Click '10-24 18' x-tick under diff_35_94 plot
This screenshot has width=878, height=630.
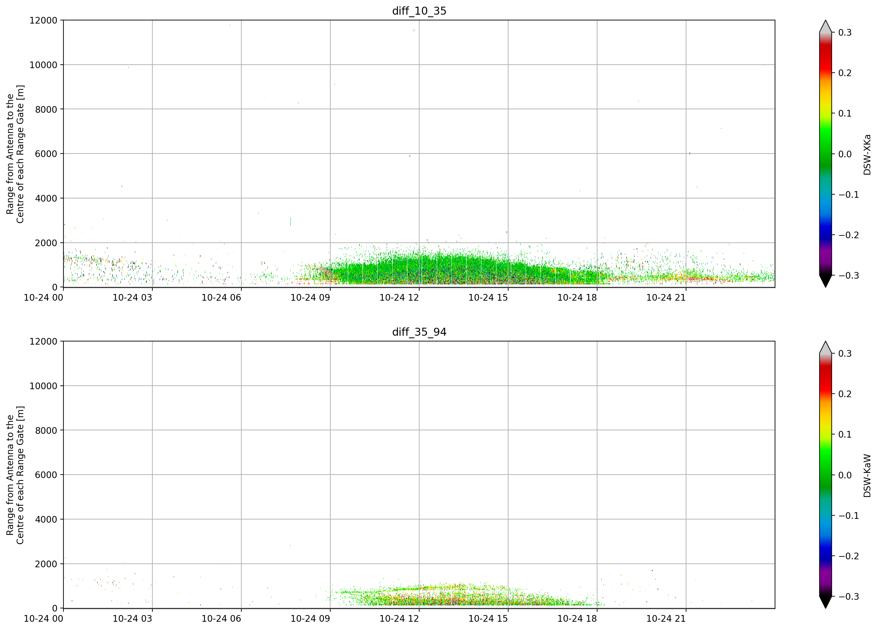point(577,619)
